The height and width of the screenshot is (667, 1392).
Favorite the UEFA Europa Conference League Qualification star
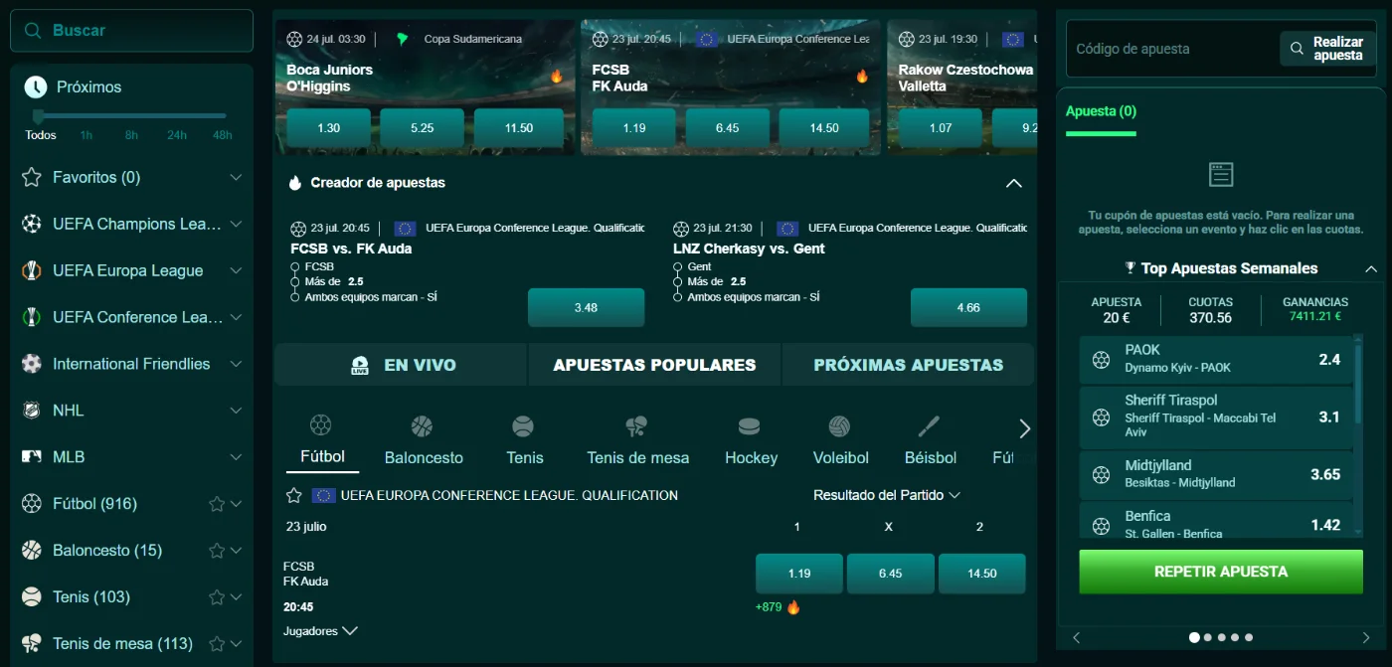(x=293, y=495)
